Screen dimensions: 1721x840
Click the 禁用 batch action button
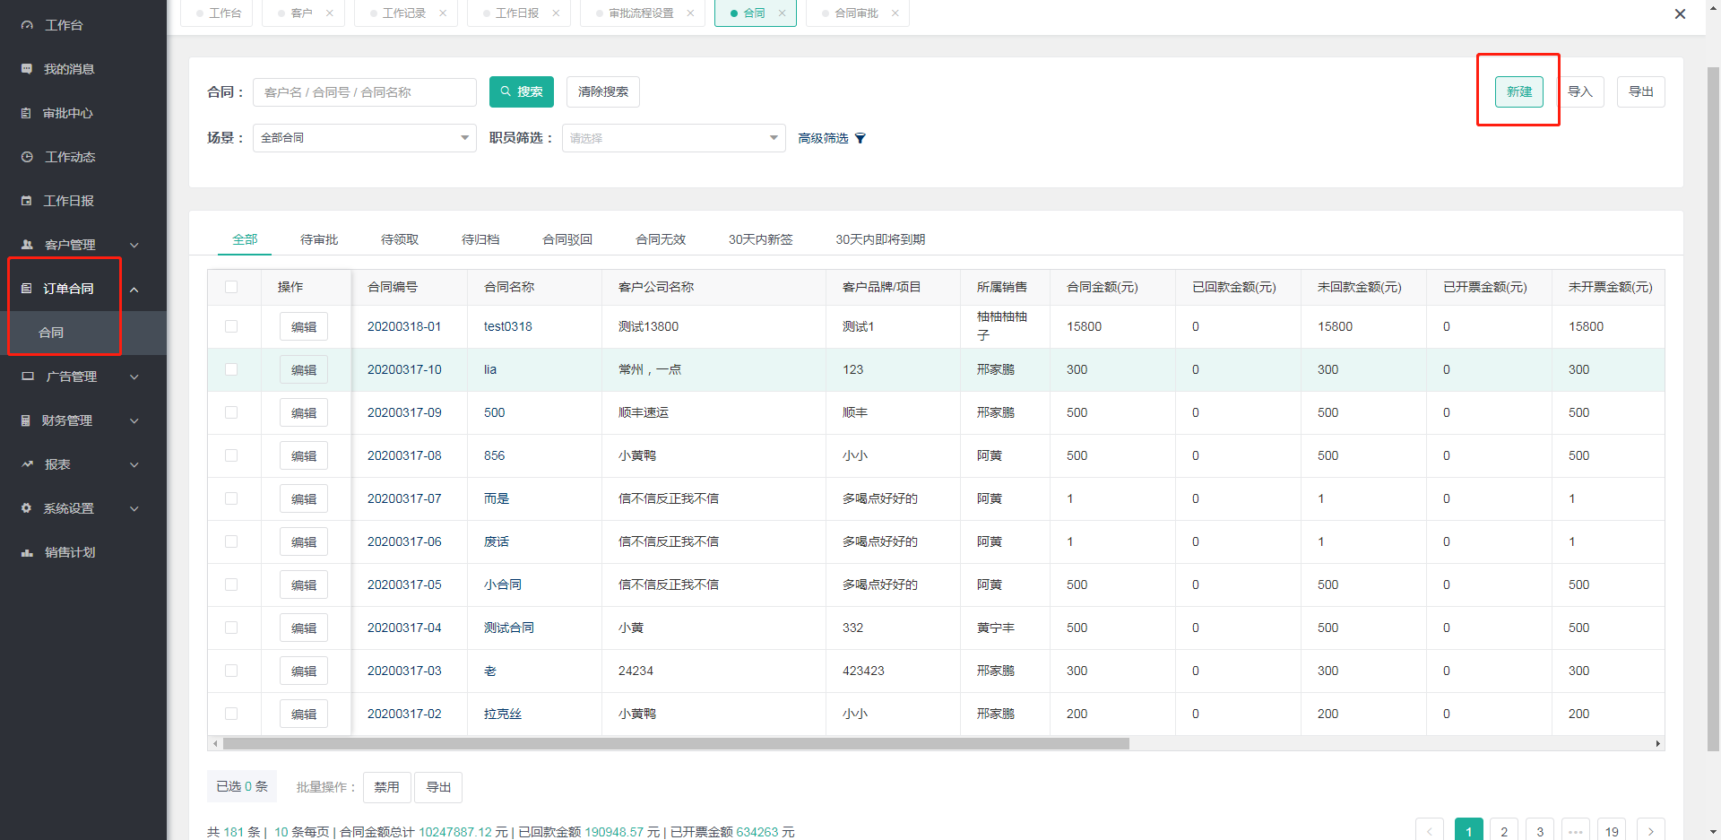pos(387,787)
